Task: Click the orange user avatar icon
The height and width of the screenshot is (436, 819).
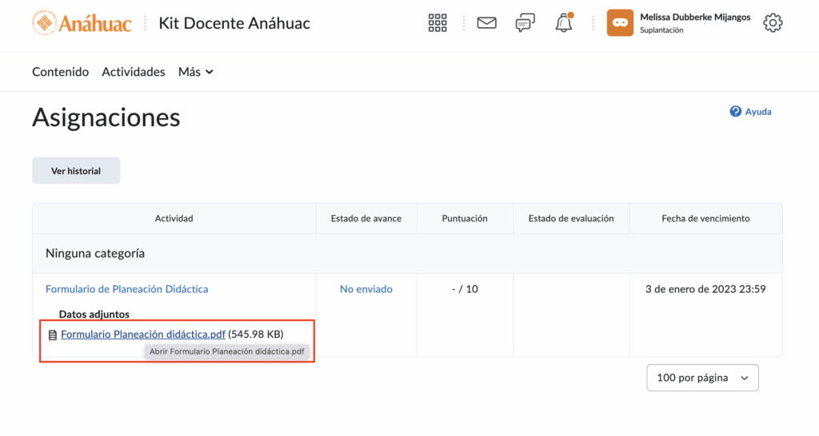Action: coord(620,23)
